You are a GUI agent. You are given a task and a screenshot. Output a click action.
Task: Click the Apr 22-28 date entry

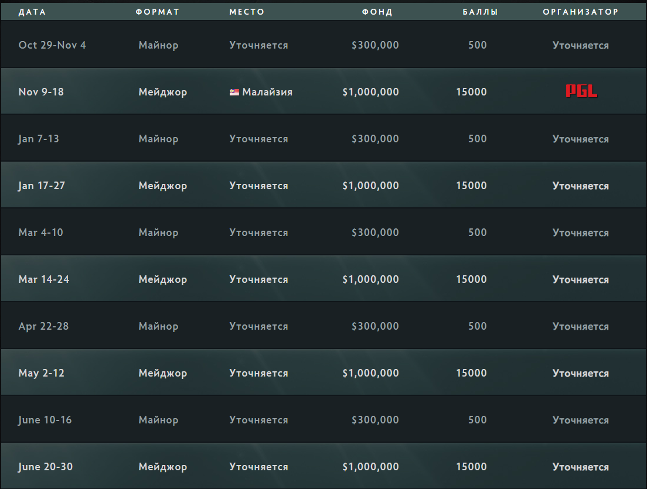point(43,326)
